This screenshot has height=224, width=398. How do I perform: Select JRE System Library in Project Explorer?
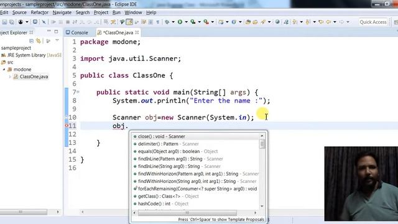click(x=31, y=55)
